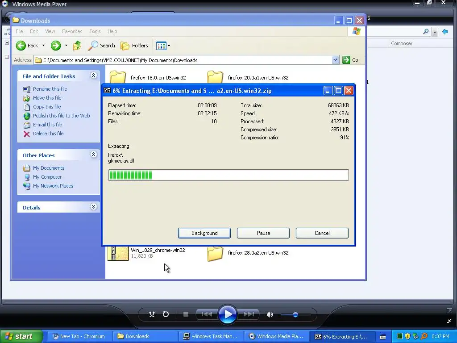This screenshot has width=457, height=343.
Task: Open the Address bar dropdown list
Action: point(335,60)
